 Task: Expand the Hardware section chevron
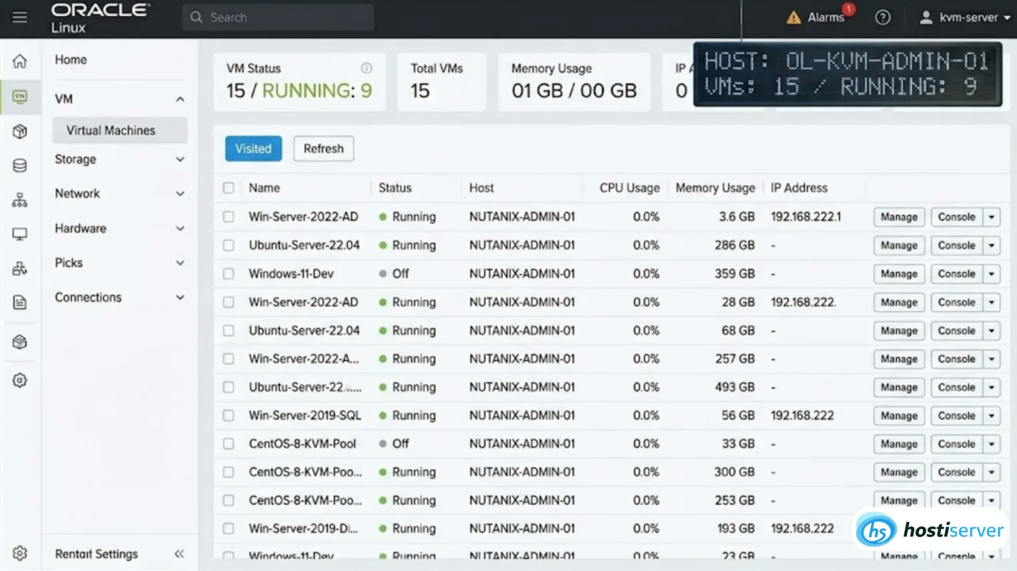(x=180, y=228)
